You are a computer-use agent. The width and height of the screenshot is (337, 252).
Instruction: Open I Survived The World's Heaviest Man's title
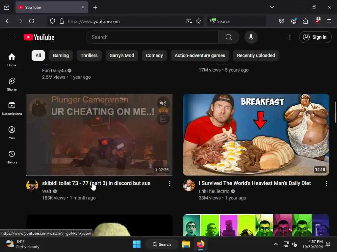click(255, 183)
